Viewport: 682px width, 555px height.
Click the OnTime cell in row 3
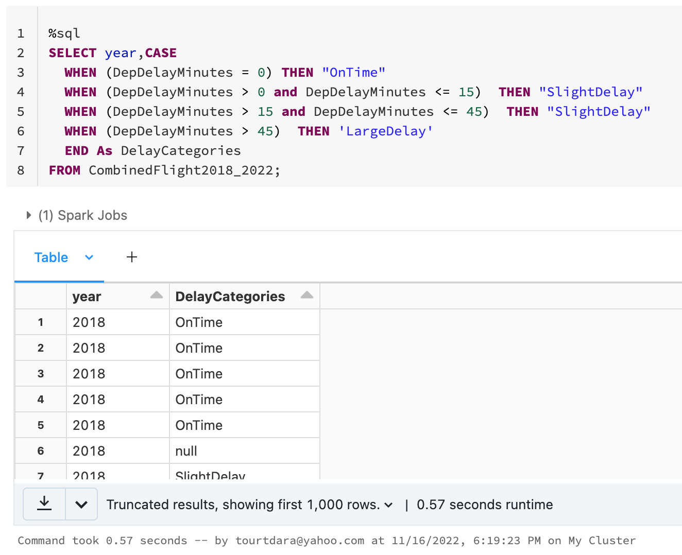click(199, 374)
